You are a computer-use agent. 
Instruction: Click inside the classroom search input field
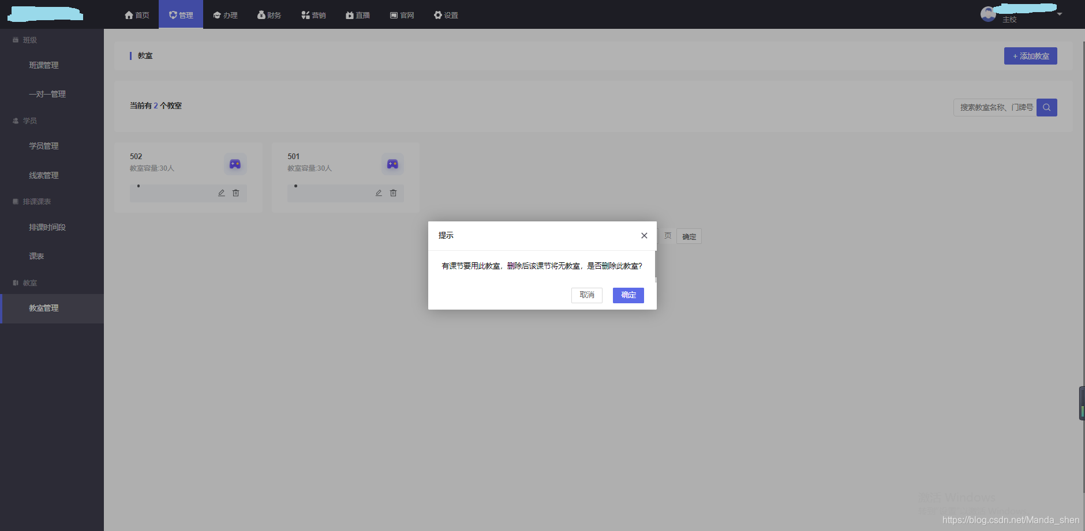tap(993, 107)
